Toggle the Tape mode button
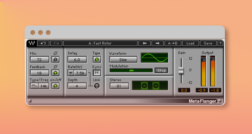 click(97, 59)
